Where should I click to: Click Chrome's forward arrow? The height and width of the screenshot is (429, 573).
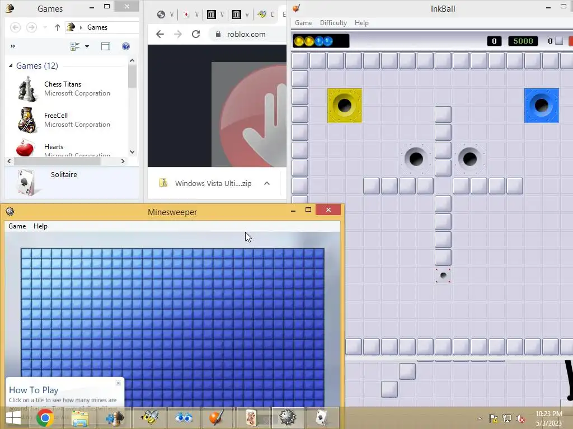pos(178,34)
